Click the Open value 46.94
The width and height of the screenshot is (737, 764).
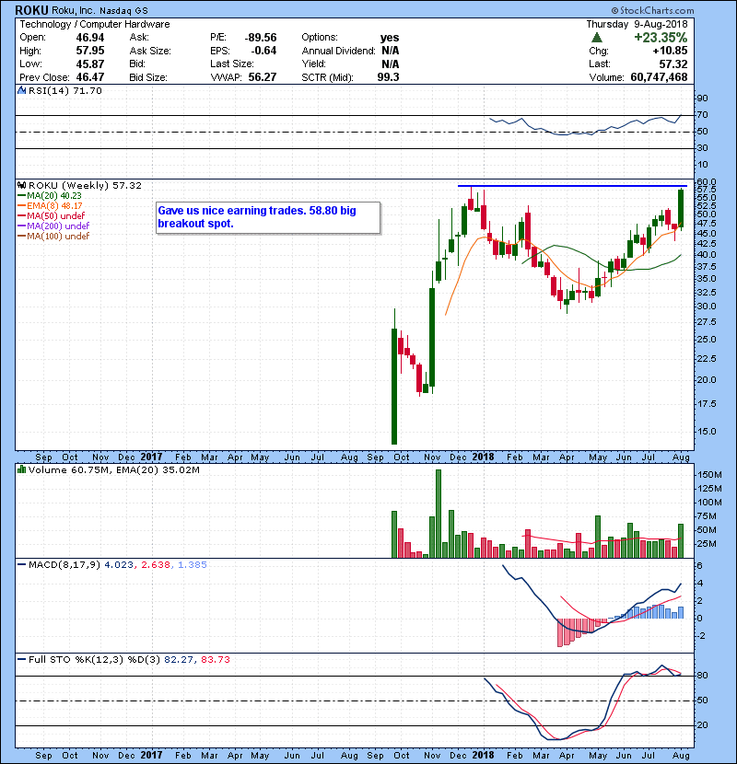(89, 38)
